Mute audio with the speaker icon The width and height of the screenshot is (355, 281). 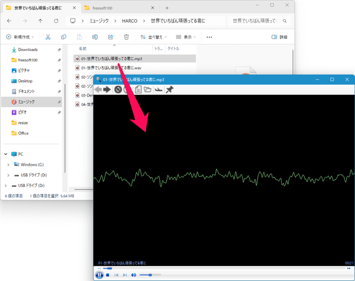(x=134, y=275)
